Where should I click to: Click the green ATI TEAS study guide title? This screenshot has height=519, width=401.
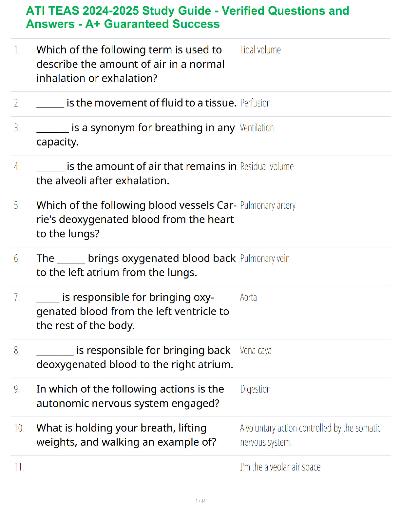point(188,17)
